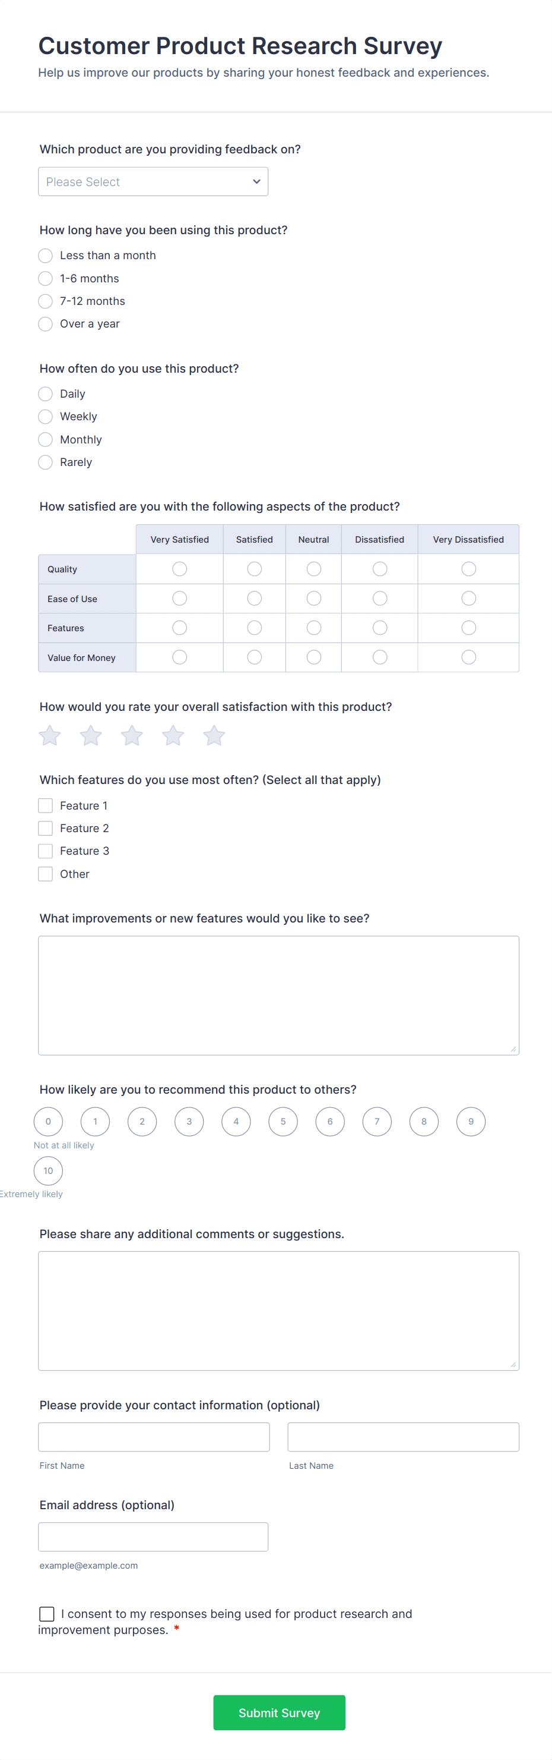Select 10 'Extremely likely' recommendation score
Screen dimensions: 552x1760
[x=49, y=1171]
